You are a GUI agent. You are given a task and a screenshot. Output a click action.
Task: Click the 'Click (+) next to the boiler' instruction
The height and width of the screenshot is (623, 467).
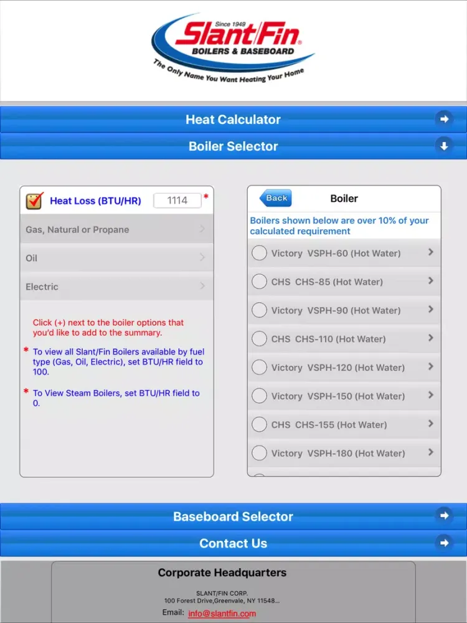click(x=108, y=328)
